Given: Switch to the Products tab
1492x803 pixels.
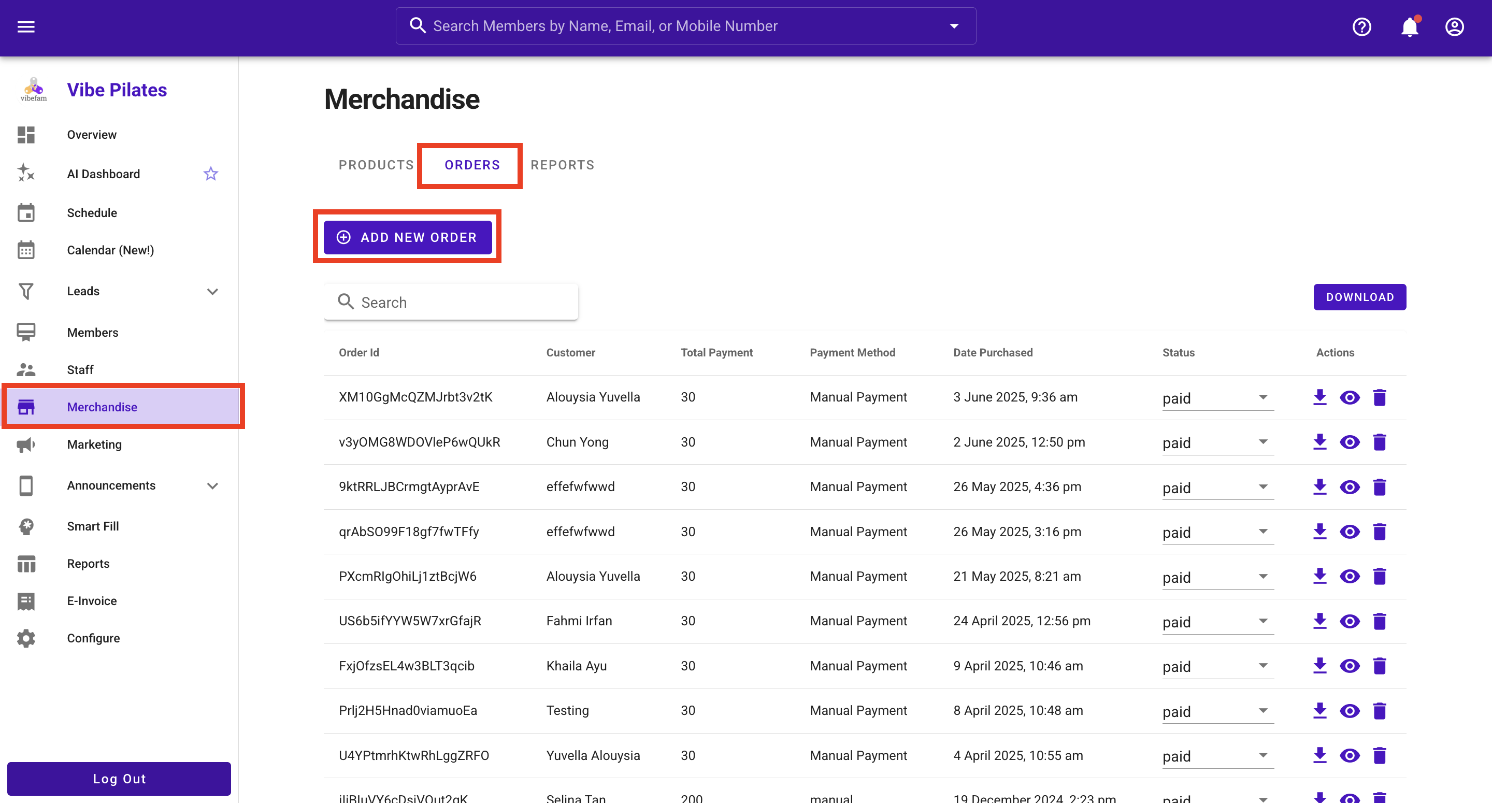Looking at the screenshot, I should click(x=377, y=165).
